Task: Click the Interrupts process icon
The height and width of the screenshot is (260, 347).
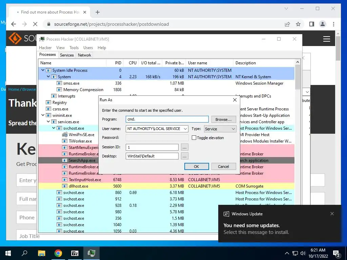Action: pos(54,96)
